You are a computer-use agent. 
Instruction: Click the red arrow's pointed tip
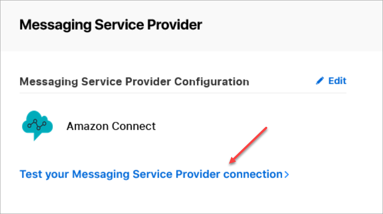tap(230, 162)
